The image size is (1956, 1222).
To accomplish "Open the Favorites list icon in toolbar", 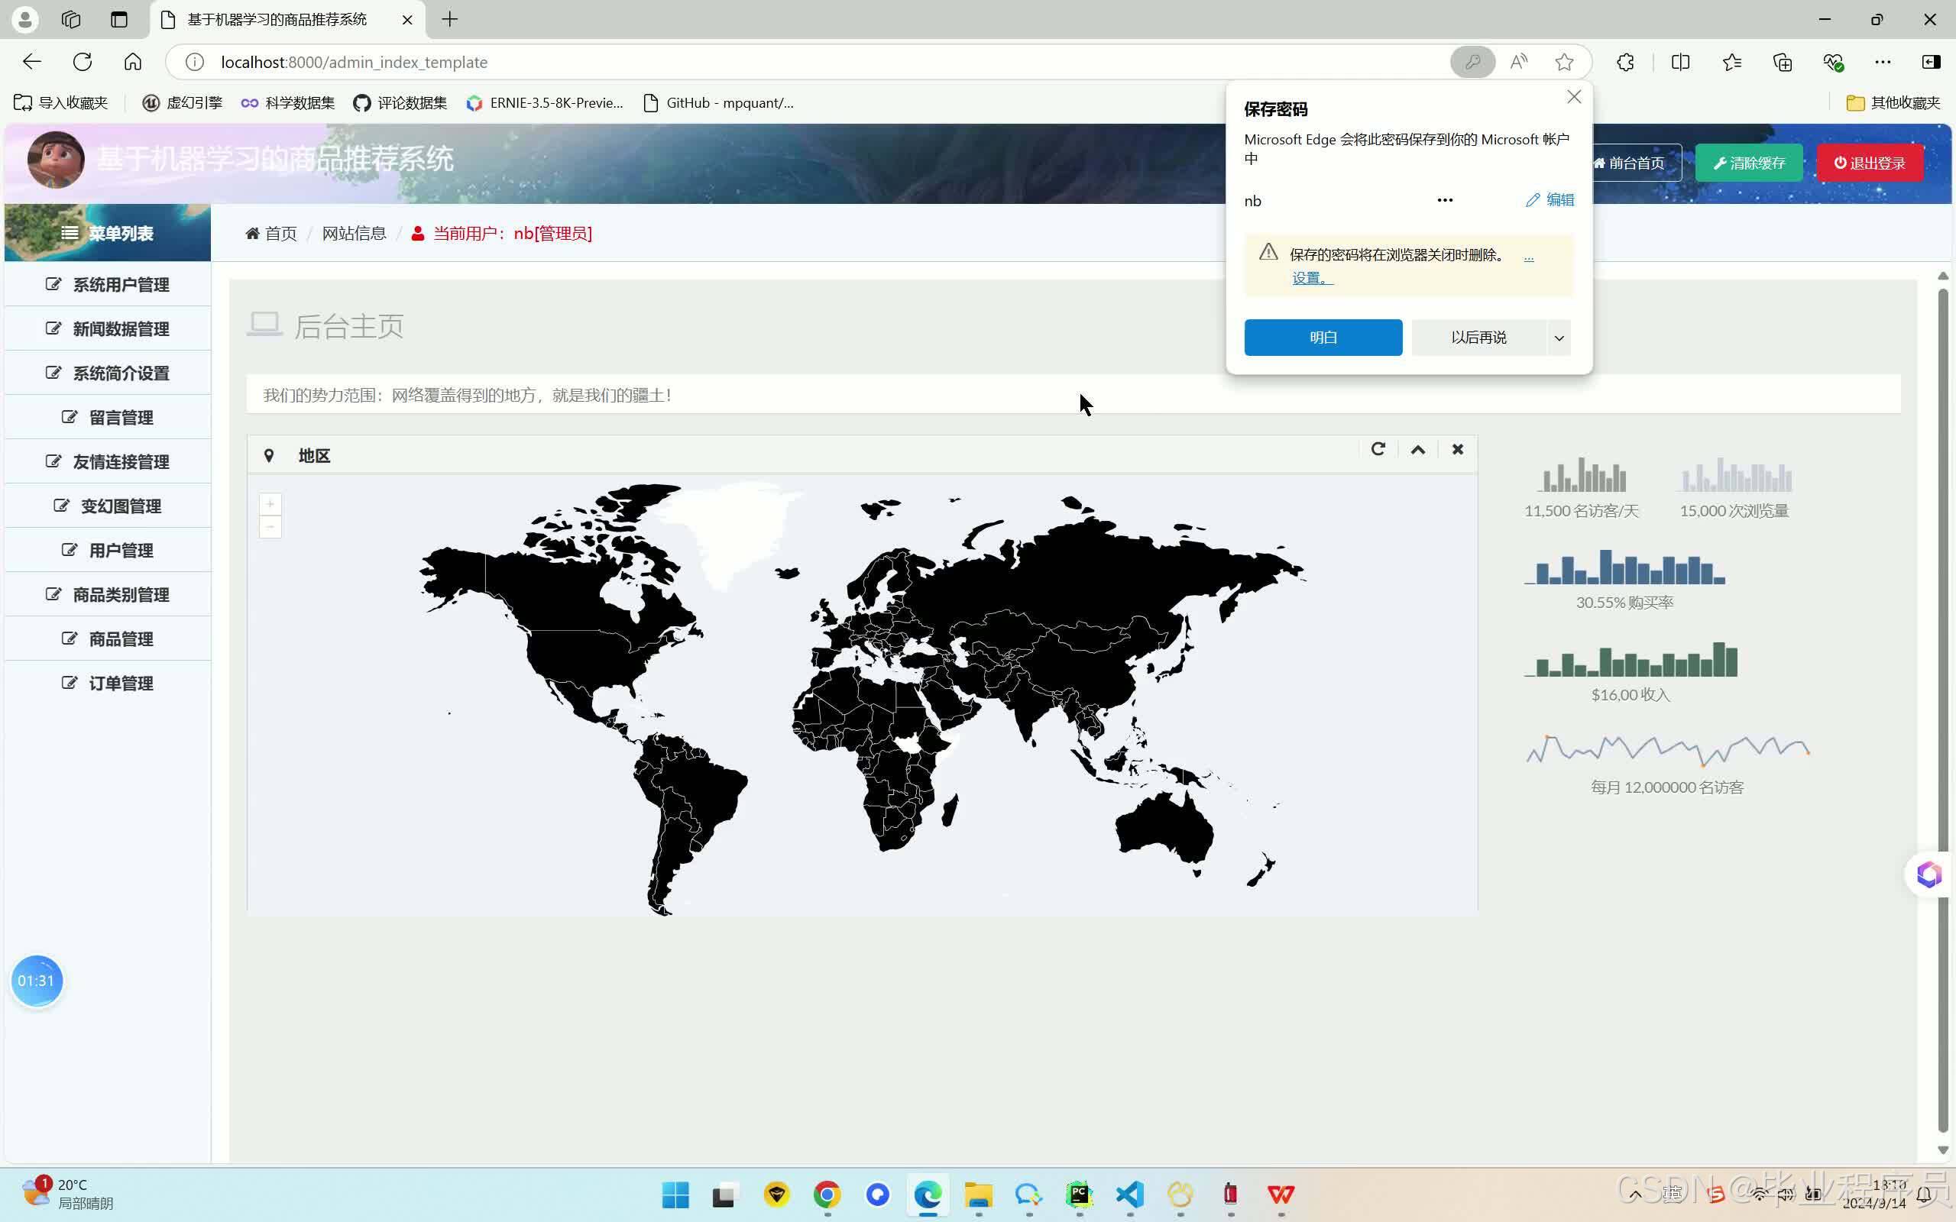I will tap(1731, 62).
